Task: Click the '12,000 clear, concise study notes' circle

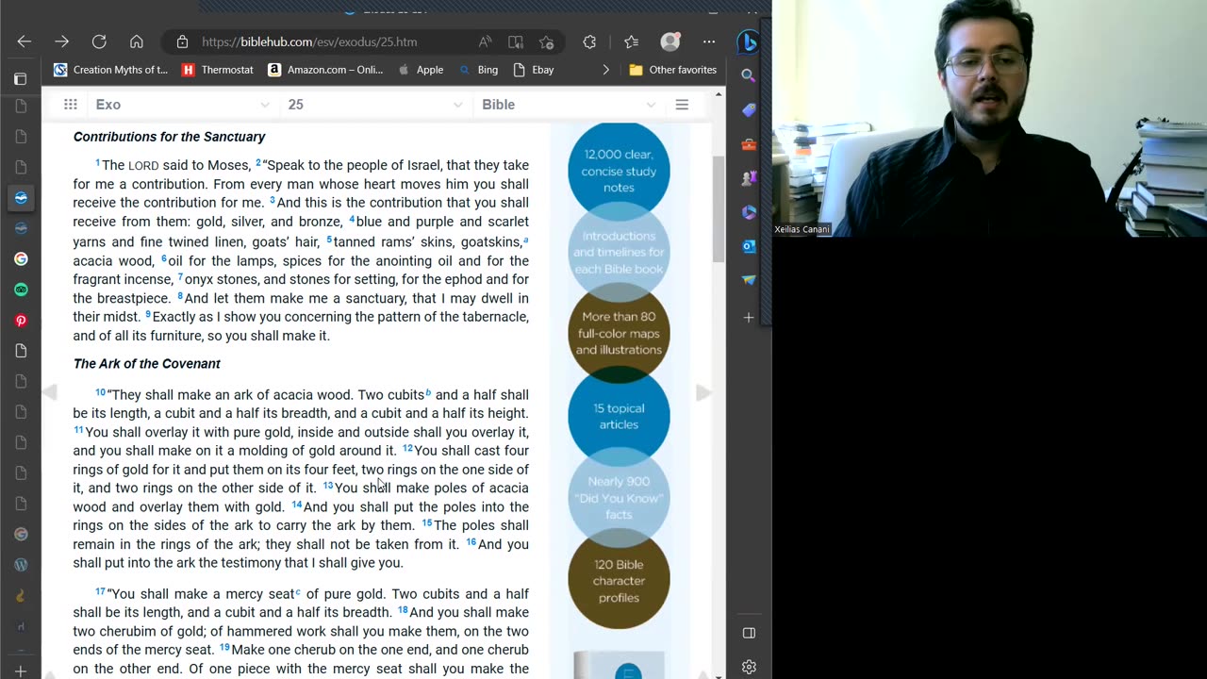Action: tap(619, 171)
